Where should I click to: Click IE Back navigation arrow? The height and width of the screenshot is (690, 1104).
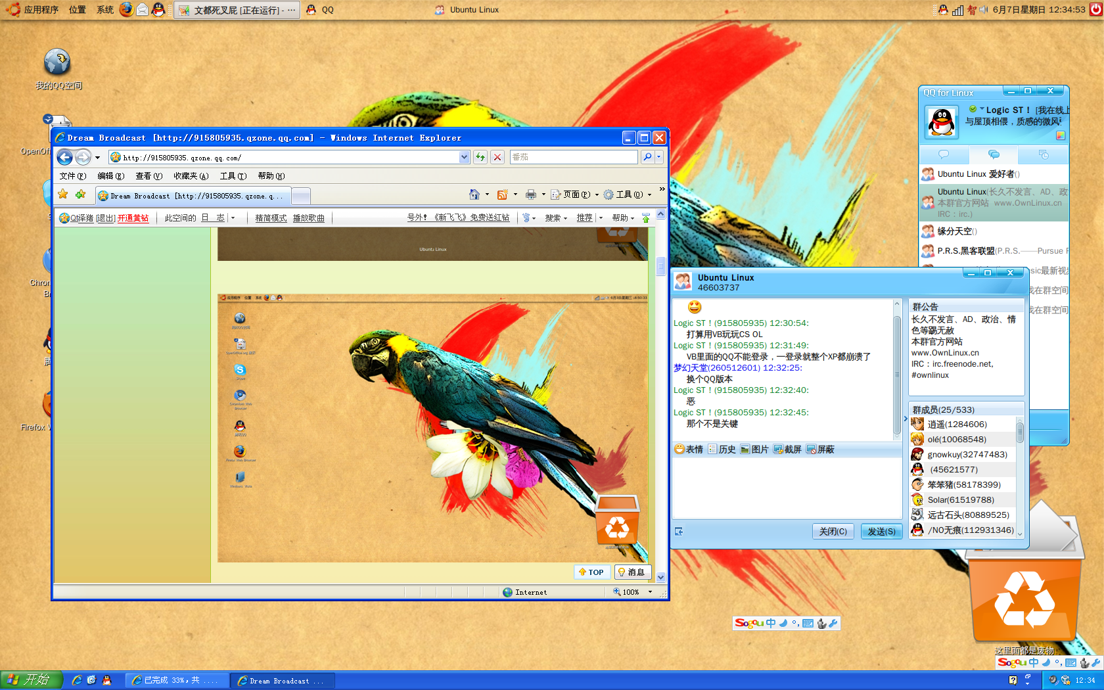tap(64, 157)
